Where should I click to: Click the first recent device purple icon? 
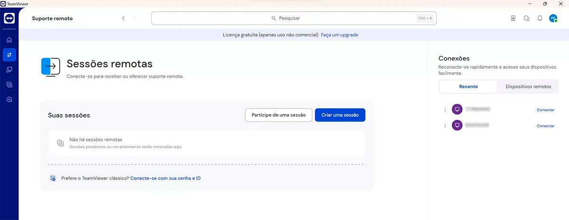point(457,110)
